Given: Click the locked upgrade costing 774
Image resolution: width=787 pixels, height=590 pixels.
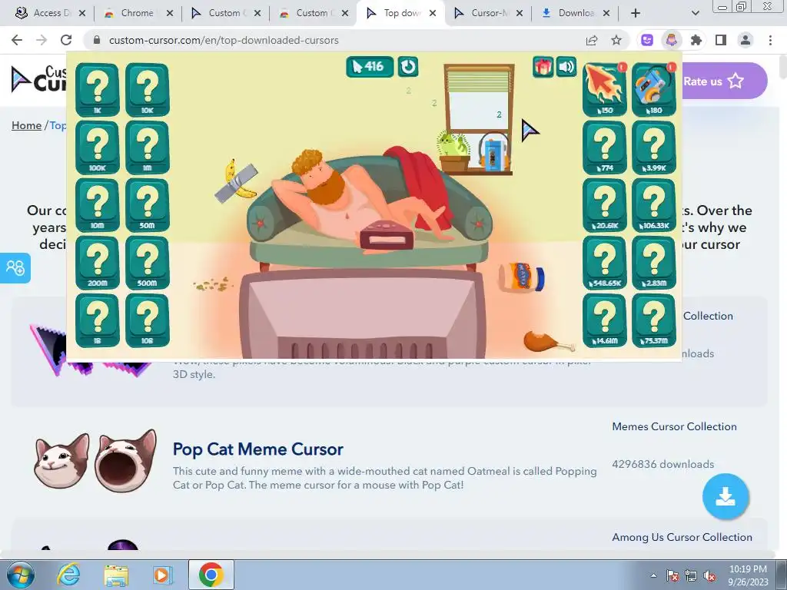Looking at the screenshot, I should 604,147.
